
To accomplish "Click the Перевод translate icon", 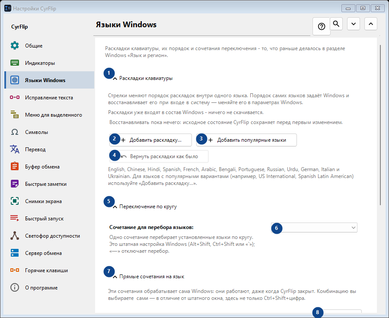I will [15, 149].
